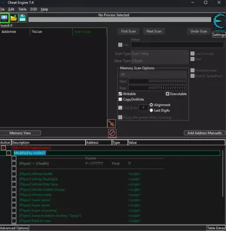Toggle the Hex checkbox
This screenshot has height=231, width=226.
point(120,45)
